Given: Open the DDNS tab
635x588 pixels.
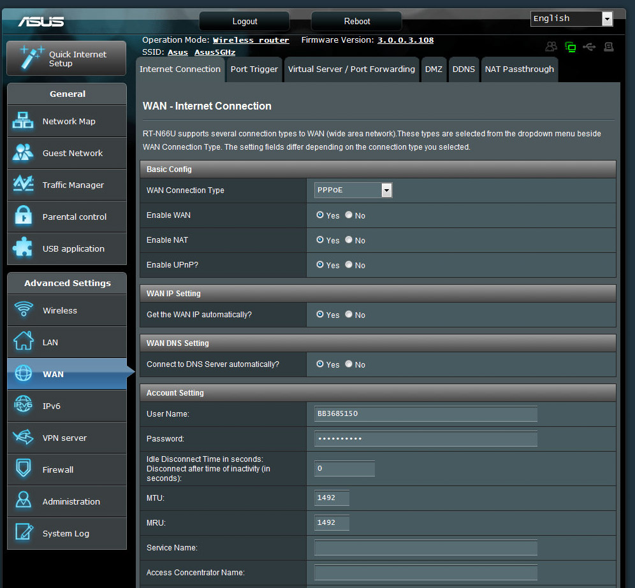Looking at the screenshot, I should click(x=463, y=69).
